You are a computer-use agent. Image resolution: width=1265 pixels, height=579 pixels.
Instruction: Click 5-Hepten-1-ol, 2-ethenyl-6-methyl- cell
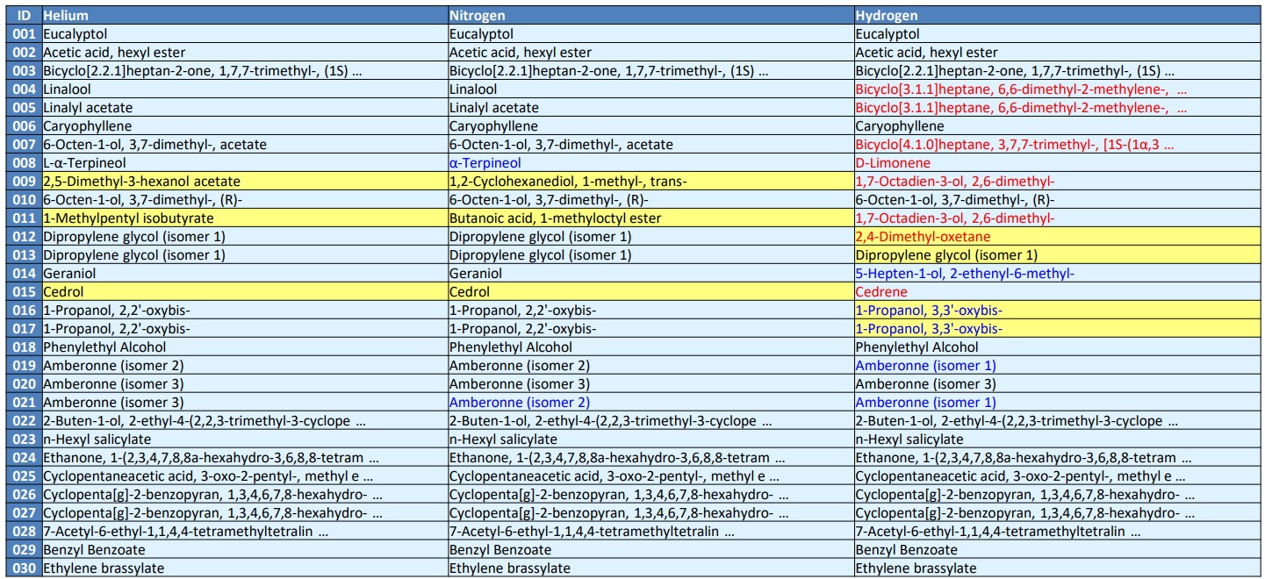click(1056, 274)
